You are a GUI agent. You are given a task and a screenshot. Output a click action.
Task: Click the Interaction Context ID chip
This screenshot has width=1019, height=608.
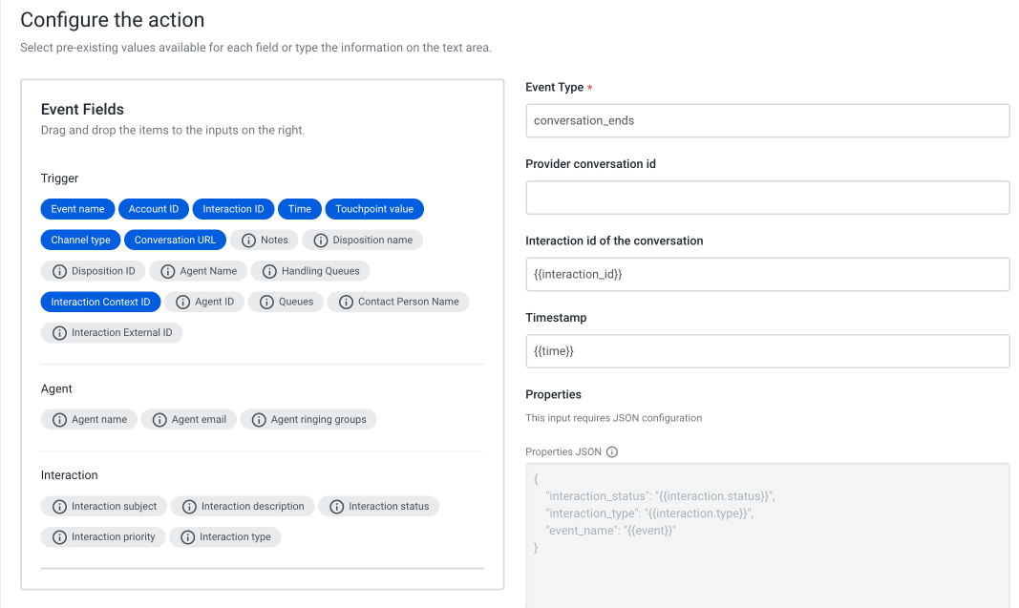(x=100, y=302)
